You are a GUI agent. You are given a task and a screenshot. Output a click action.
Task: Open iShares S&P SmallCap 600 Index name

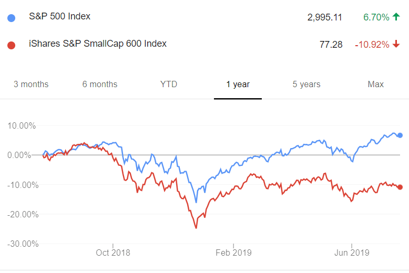tap(98, 44)
